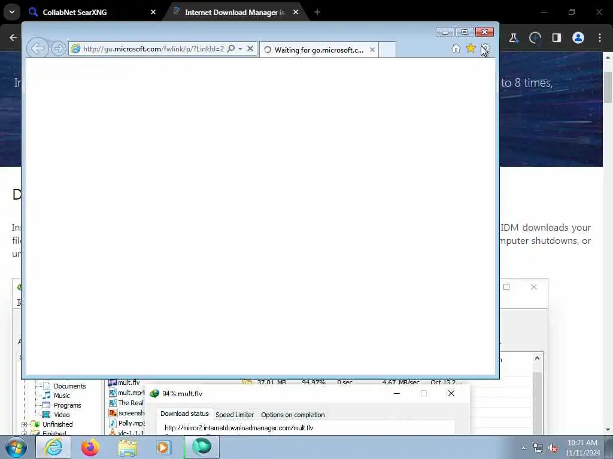The height and width of the screenshot is (459, 613).
Task: Switch to Internet Download Manager browser tab
Action: [x=234, y=12]
